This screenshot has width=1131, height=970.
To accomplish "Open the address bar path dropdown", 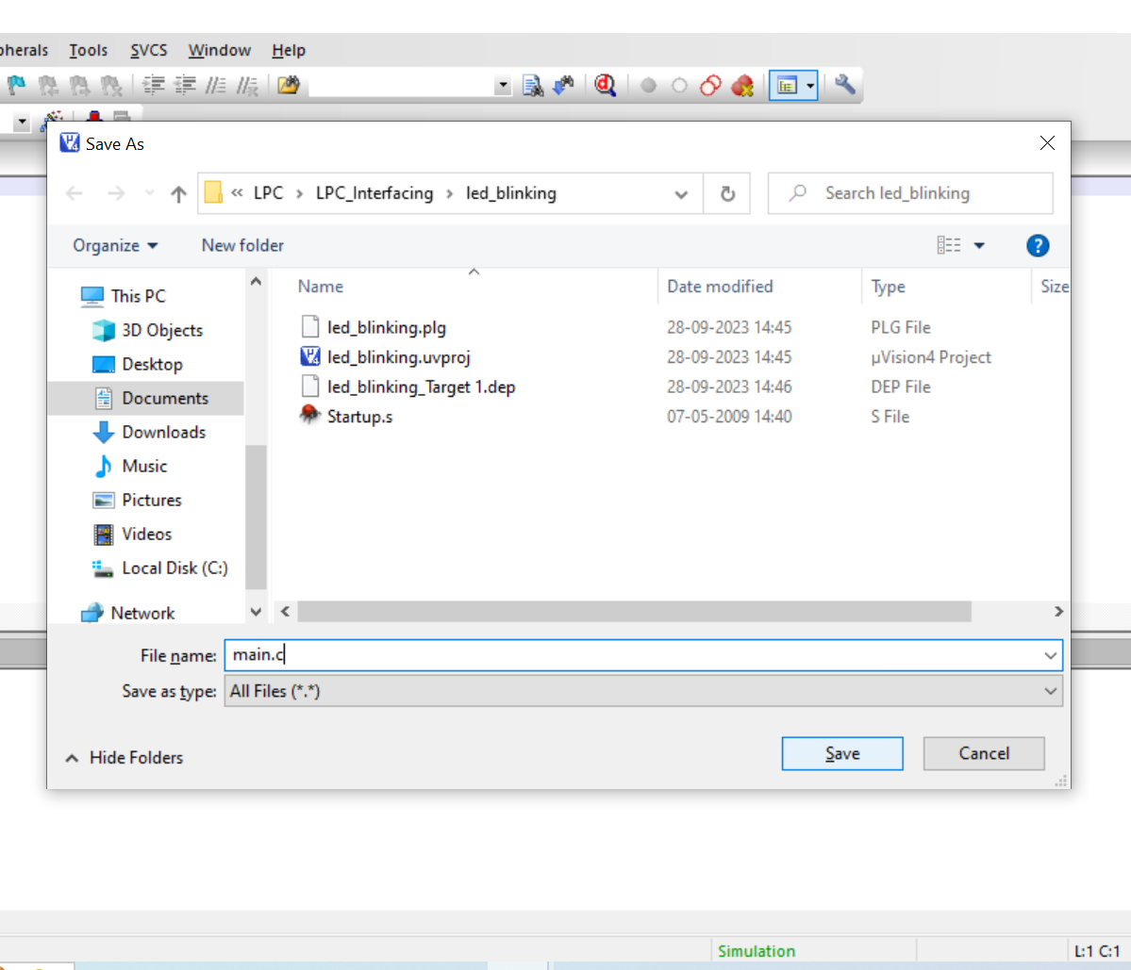I will (x=681, y=193).
